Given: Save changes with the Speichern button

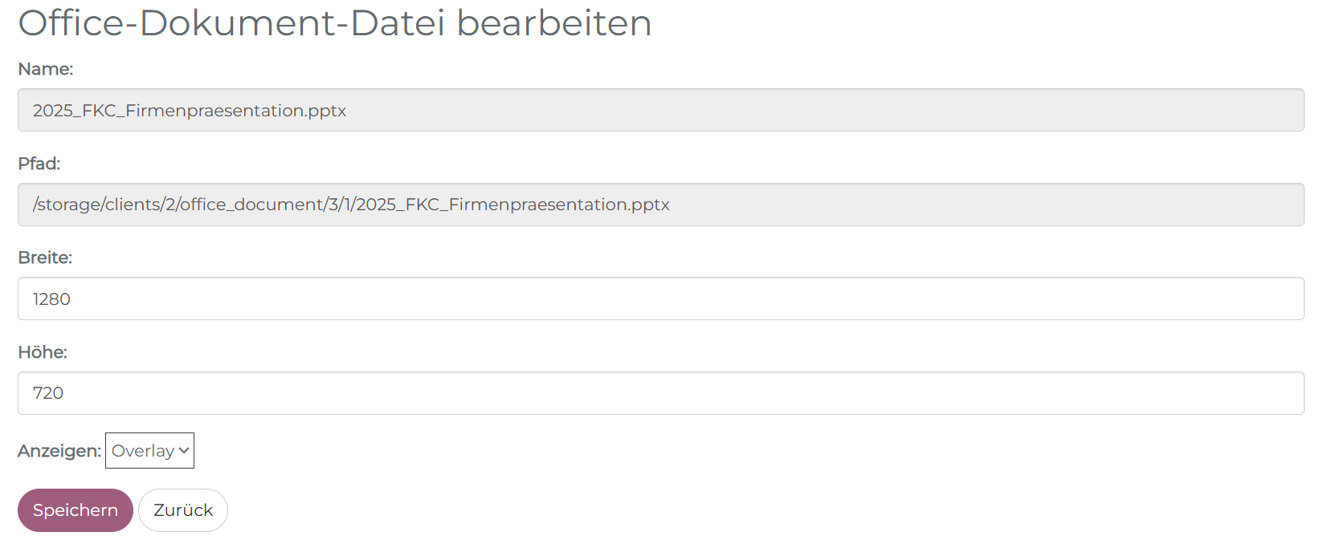Looking at the screenshot, I should click(x=76, y=510).
